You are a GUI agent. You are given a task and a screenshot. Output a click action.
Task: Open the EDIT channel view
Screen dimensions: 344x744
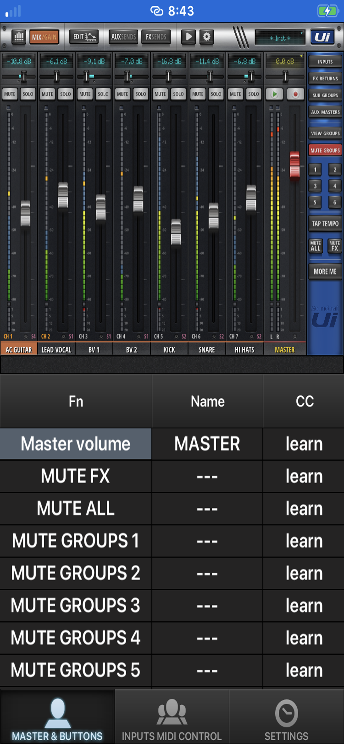[84, 37]
